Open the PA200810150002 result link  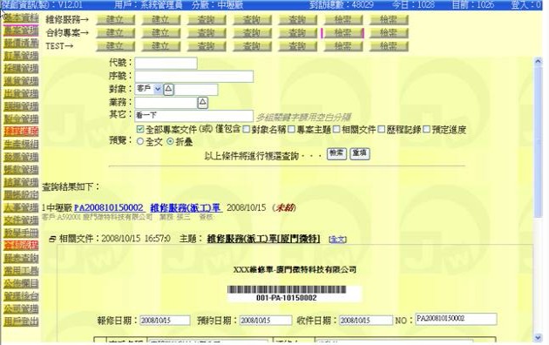tap(109, 208)
